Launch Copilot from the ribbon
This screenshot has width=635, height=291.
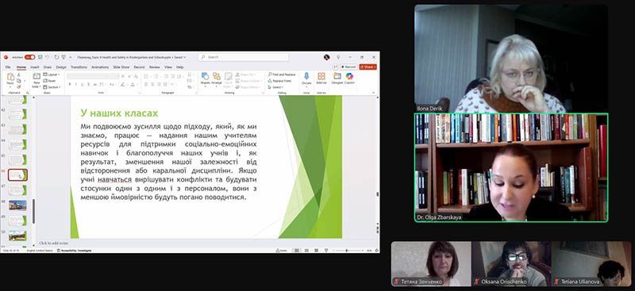(349, 78)
